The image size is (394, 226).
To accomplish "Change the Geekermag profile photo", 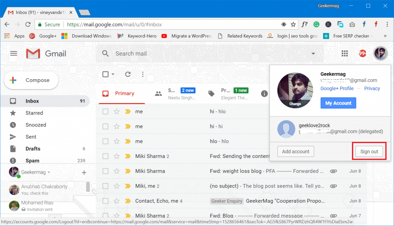I will (295, 104).
